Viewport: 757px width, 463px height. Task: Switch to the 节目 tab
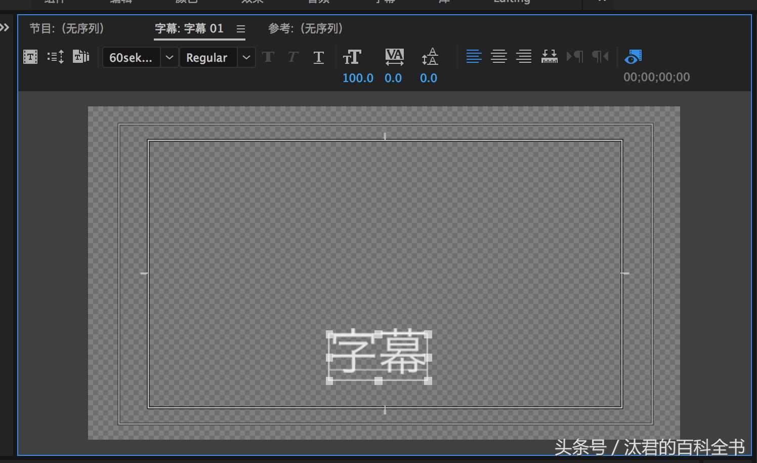click(67, 29)
